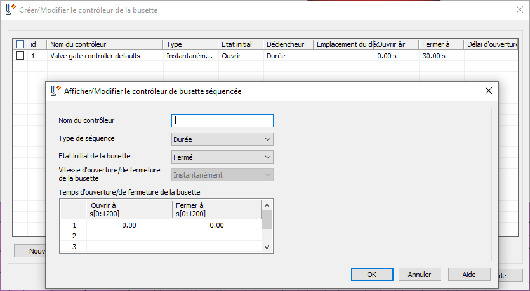Select the Ouvrir à cell in row 1
This screenshot has height=291, width=530.
click(129, 224)
